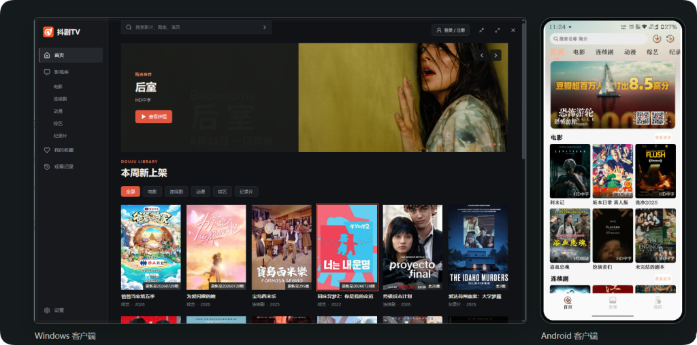Open 连续剧 in the sidebar library list
Image resolution: width=697 pixels, height=345 pixels.
pos(60,99)
